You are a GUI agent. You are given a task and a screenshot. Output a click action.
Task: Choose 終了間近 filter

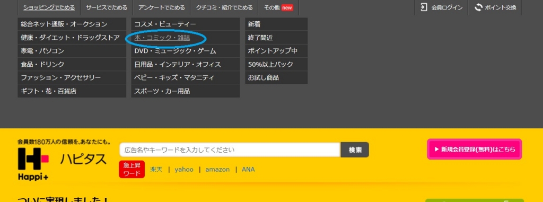[276, 38]
